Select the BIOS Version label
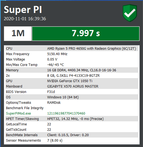This screenshot has width=143, height=147. click(16, 92)
